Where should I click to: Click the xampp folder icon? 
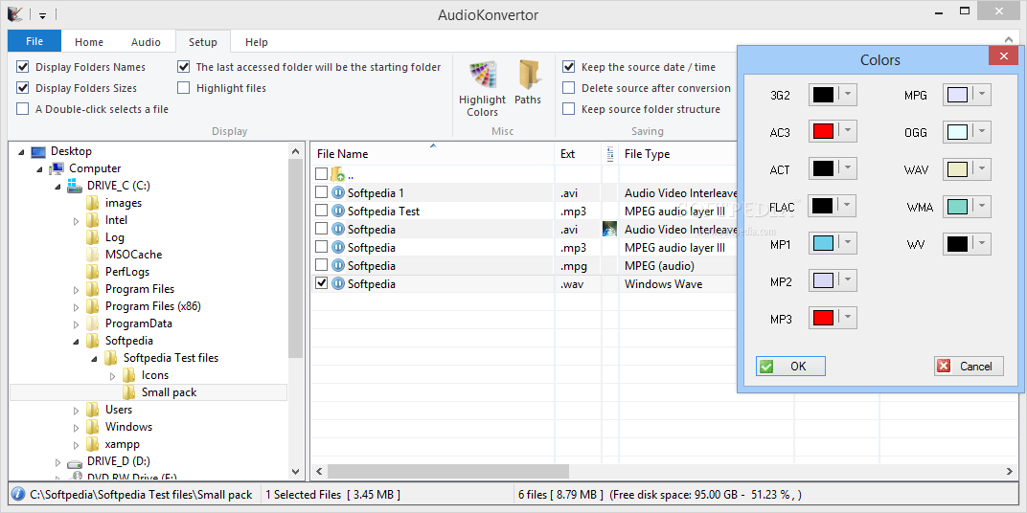point(93,444)
